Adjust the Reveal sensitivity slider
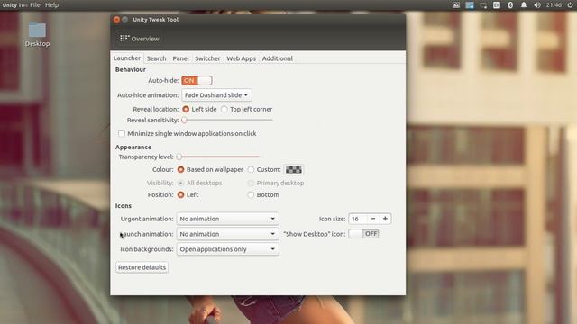The height and width of the screenshot is (324, 577). tap(228, 120)
